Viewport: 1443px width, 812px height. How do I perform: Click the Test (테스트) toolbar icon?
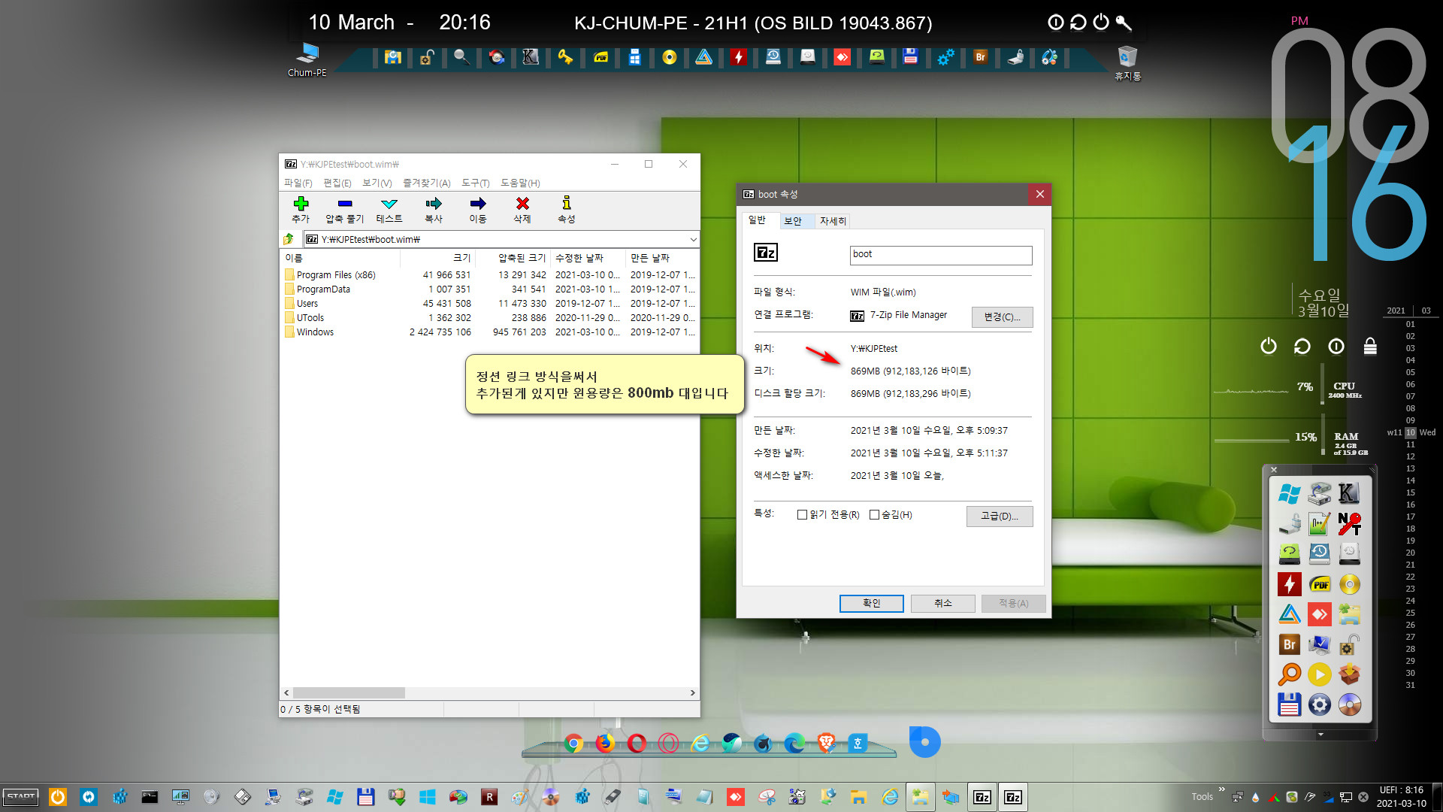[389, 204]
